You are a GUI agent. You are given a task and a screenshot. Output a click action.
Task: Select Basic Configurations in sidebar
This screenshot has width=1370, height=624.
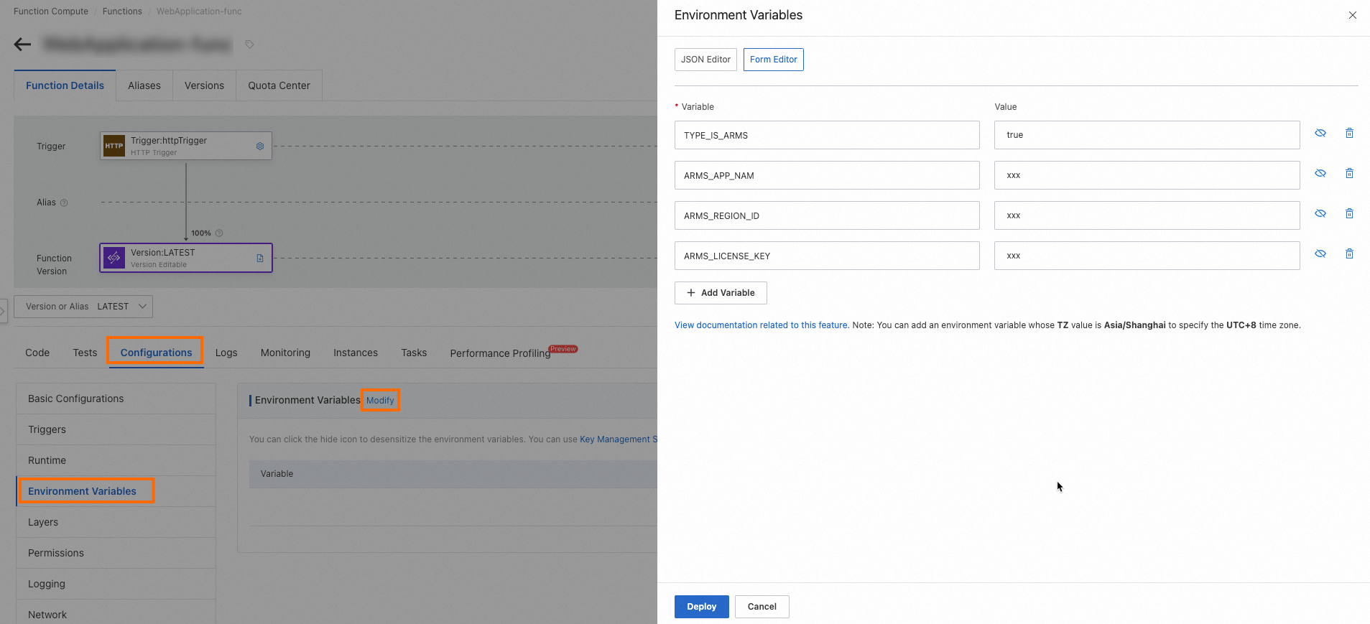(x=116, y=399)
